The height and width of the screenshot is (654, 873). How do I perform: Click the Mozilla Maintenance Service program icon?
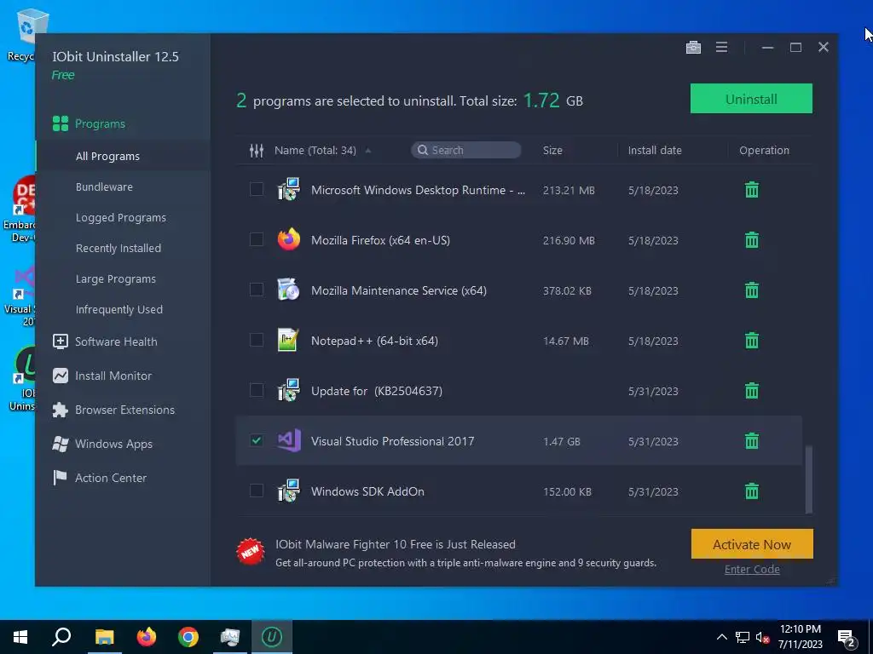click(x=288, y=290)
